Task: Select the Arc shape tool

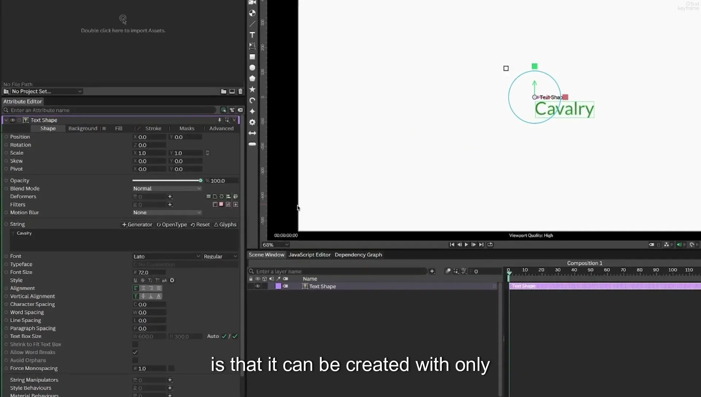Action: click(x=252, y=100)
